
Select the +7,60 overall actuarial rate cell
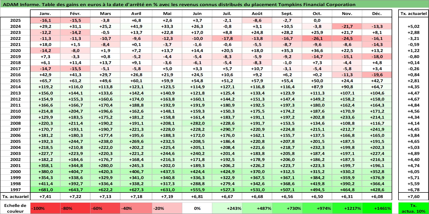coord(413,196)
